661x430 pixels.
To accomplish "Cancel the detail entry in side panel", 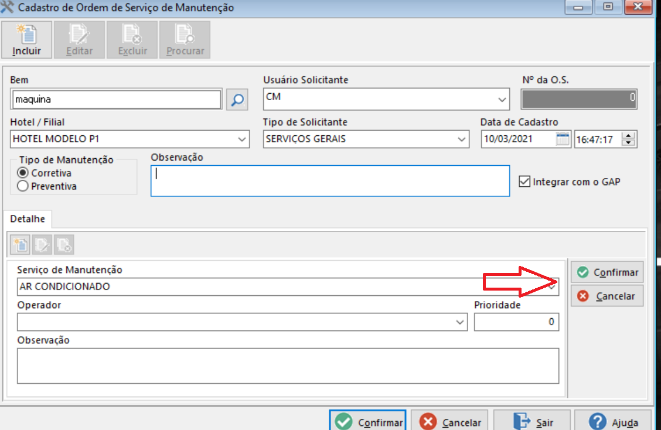I will point(607,296).
